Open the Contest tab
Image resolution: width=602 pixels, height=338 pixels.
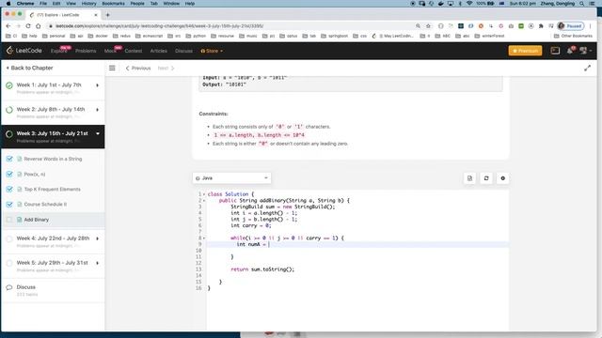click(134, 51)
